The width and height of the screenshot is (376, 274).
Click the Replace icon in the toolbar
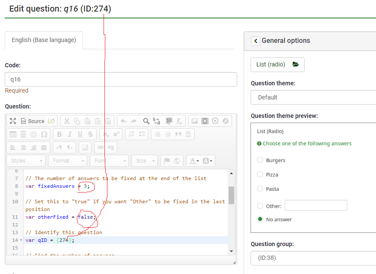point(157,121)
